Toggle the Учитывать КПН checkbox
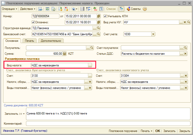This screenshot has width=193, height=135. 105,16
